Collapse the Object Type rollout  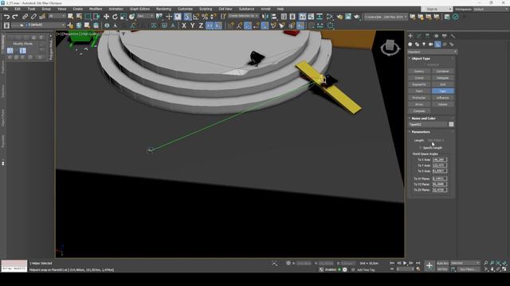tap(421, 58)
